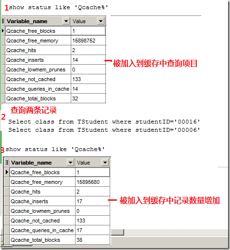Select Qcache_queries_in_cache cell in upper table

(38, 89)
